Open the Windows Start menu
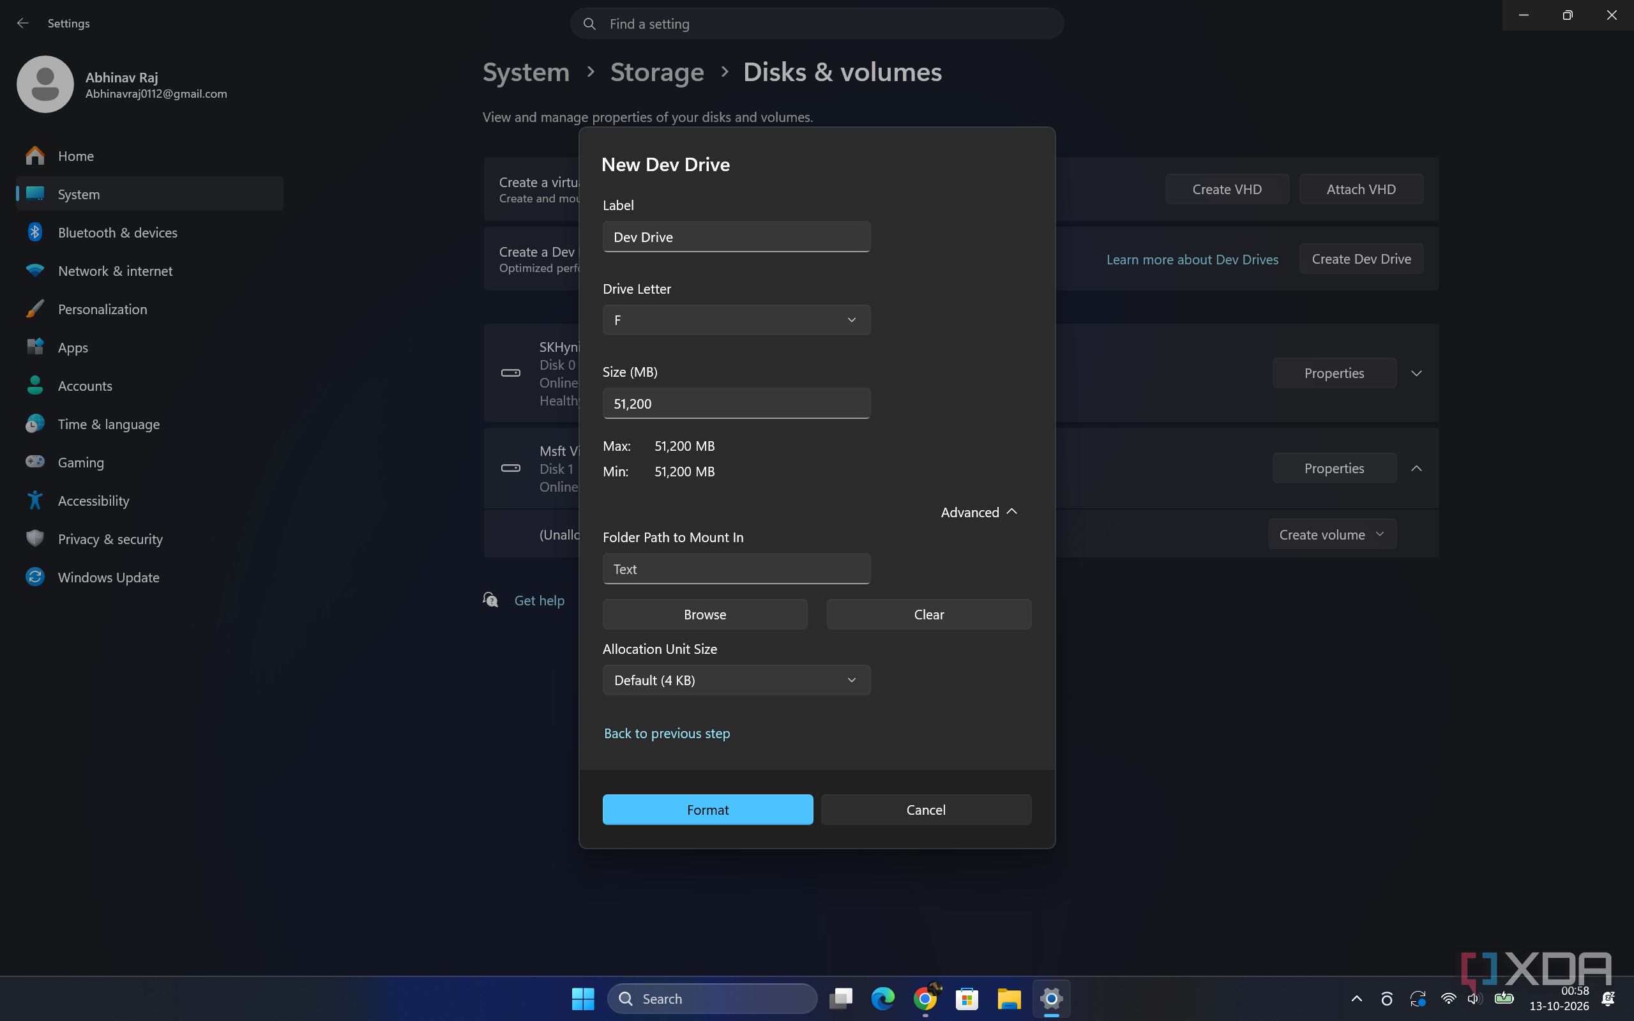The image size is (1634, 1021). tap(583, 998)
